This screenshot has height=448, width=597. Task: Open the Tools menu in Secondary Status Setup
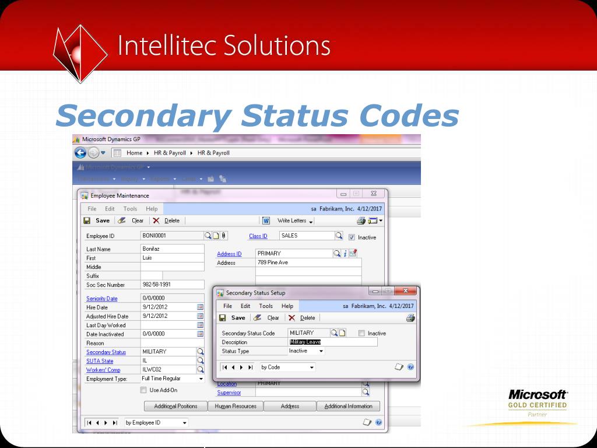click(x=266, y=306)
